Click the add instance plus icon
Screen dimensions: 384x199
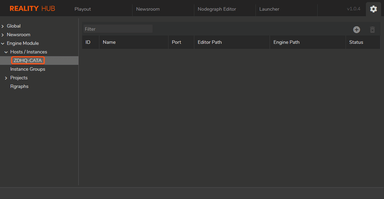point(357,30)
